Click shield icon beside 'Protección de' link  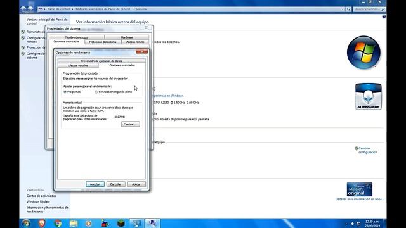pyautogui.click(x=23, y=48)
